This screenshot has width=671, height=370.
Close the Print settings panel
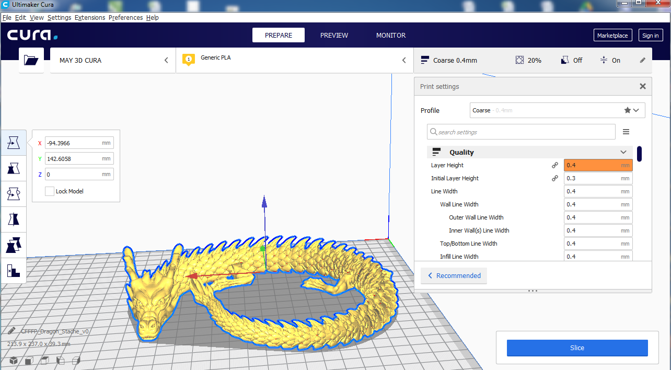coord(643,86)
